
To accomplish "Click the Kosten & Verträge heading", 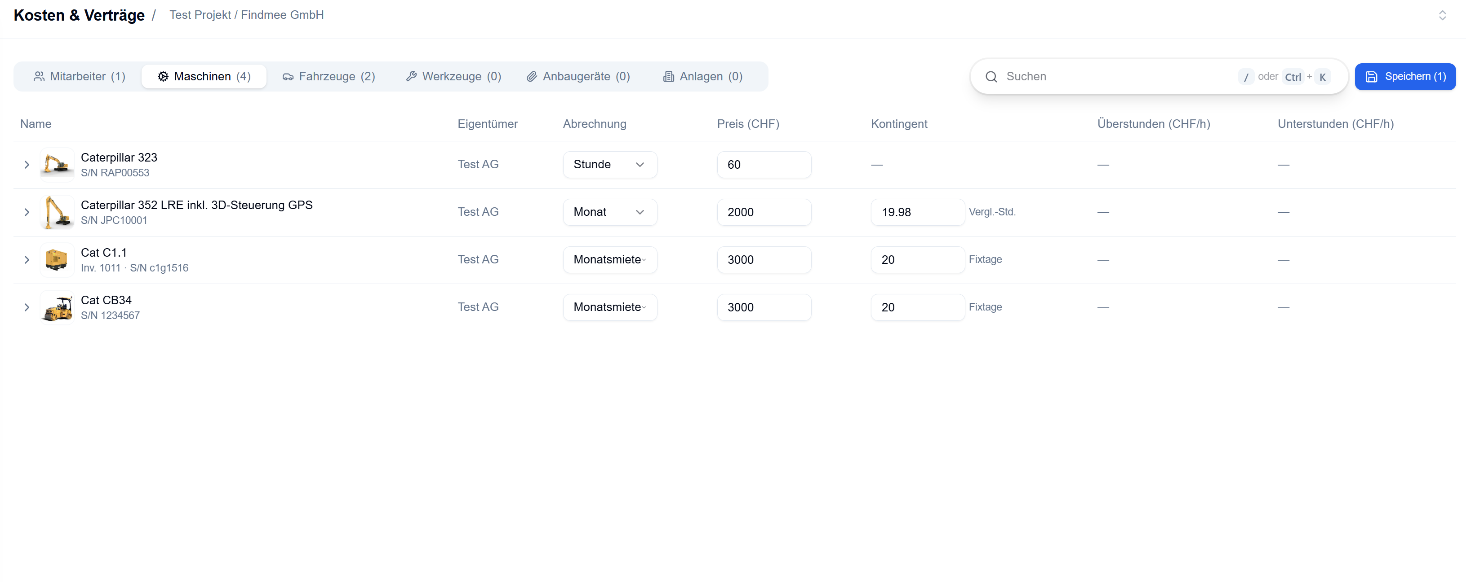I will coord(79,15).
